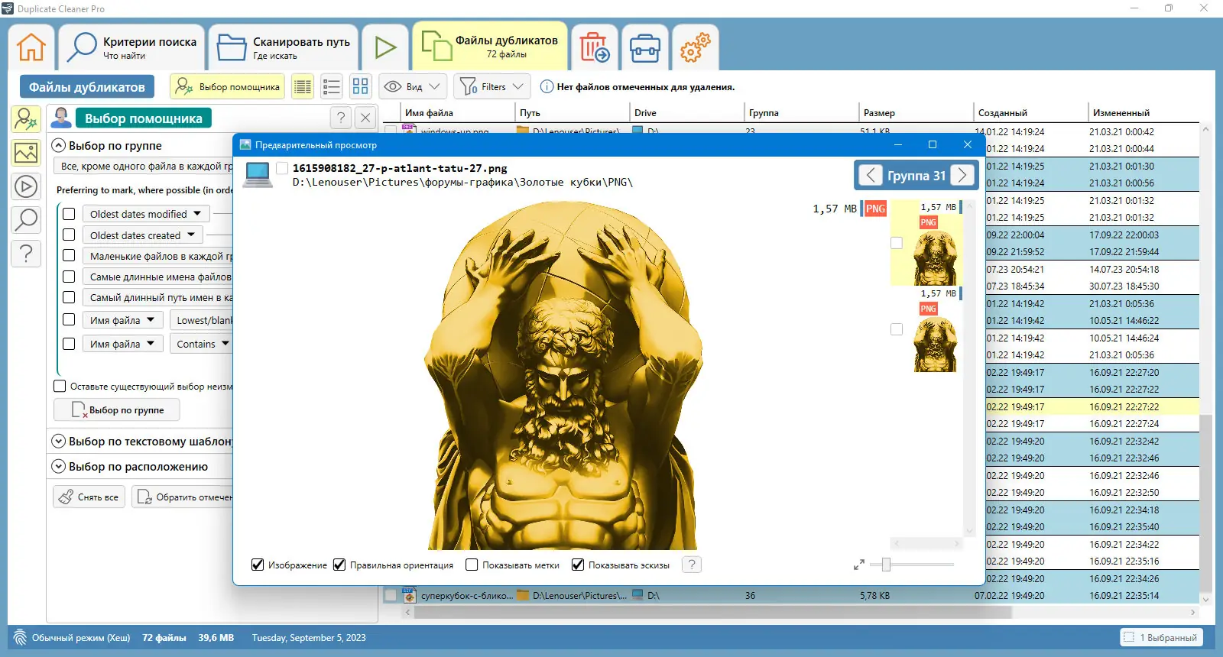The width and height of the screenshot is (1223, 657).
Task: Start scan with the green play button
Action: pyautogui.click(x=385, y=47)
